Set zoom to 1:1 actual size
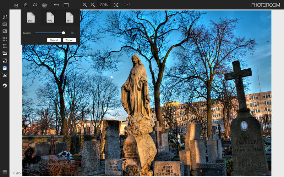 coord(127,5)
